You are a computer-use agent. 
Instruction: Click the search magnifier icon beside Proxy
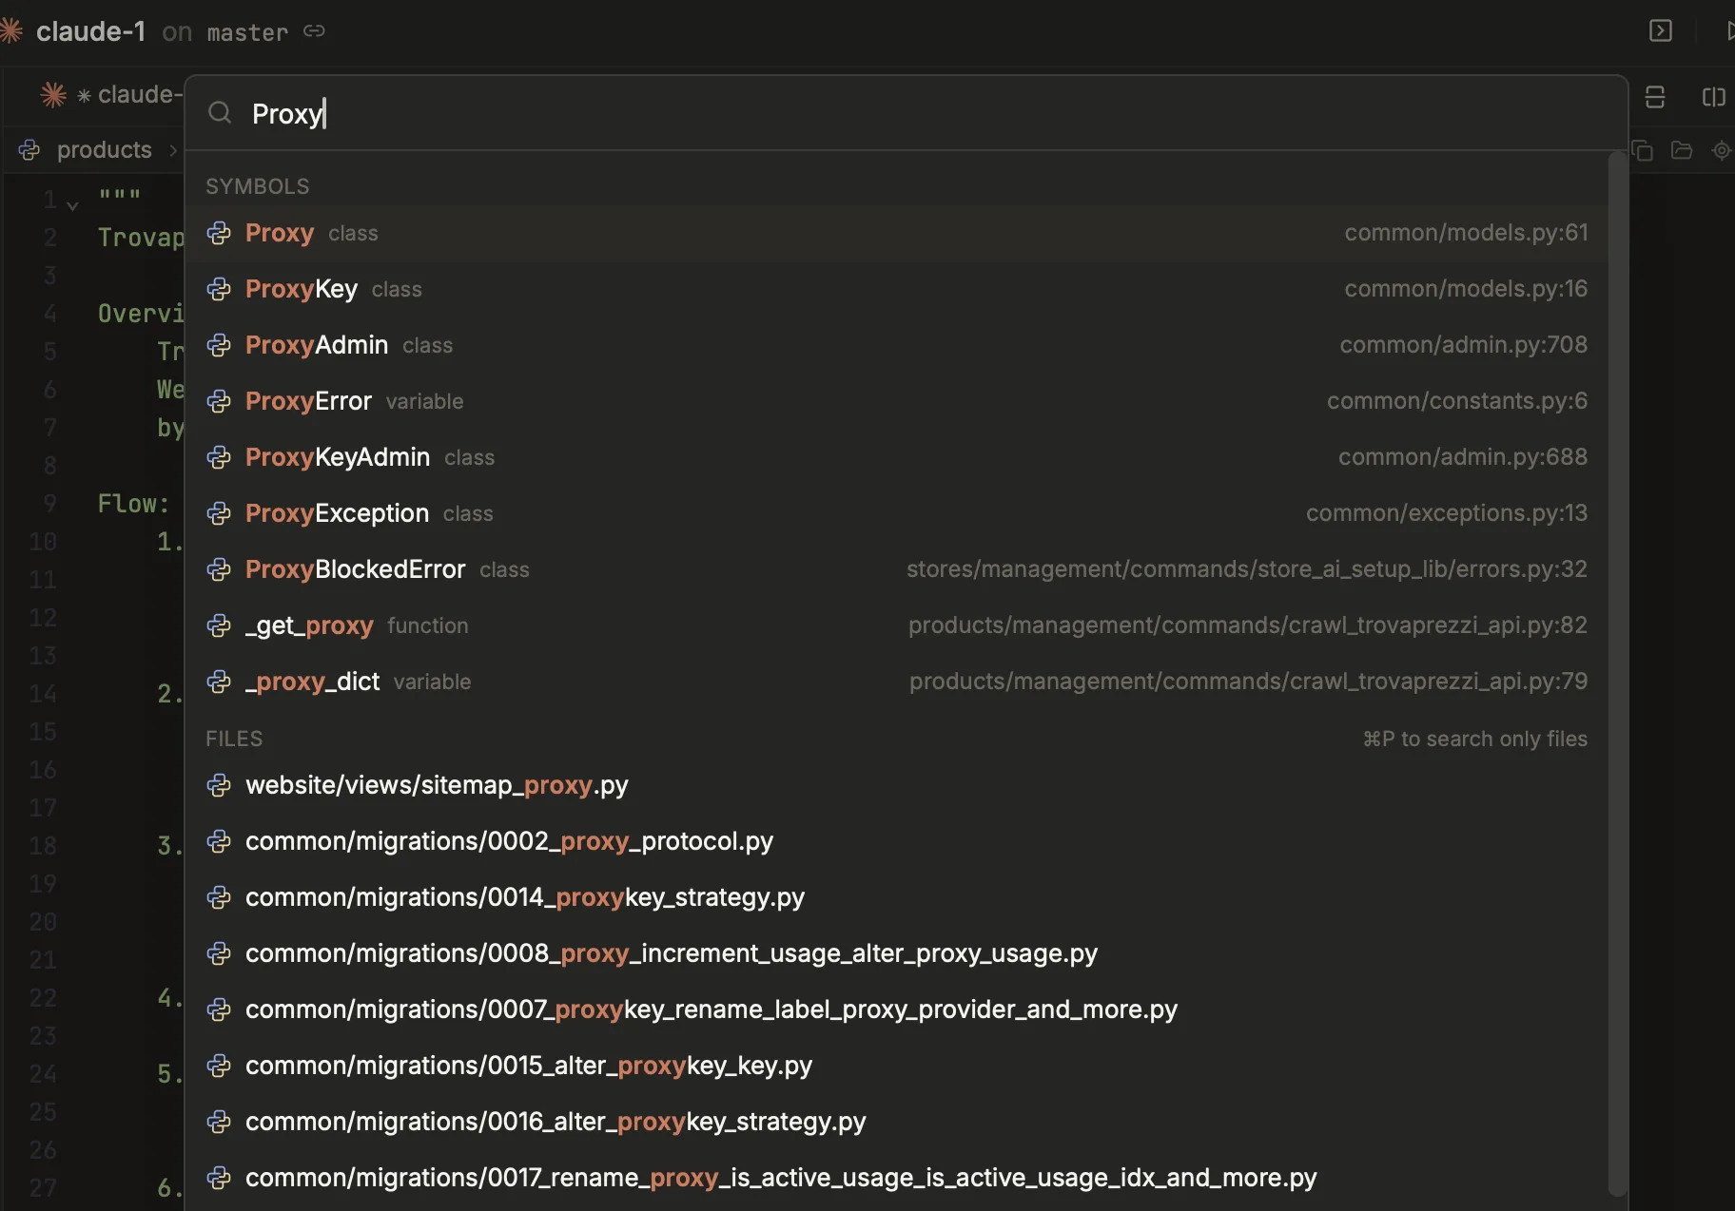click(220, 113)
